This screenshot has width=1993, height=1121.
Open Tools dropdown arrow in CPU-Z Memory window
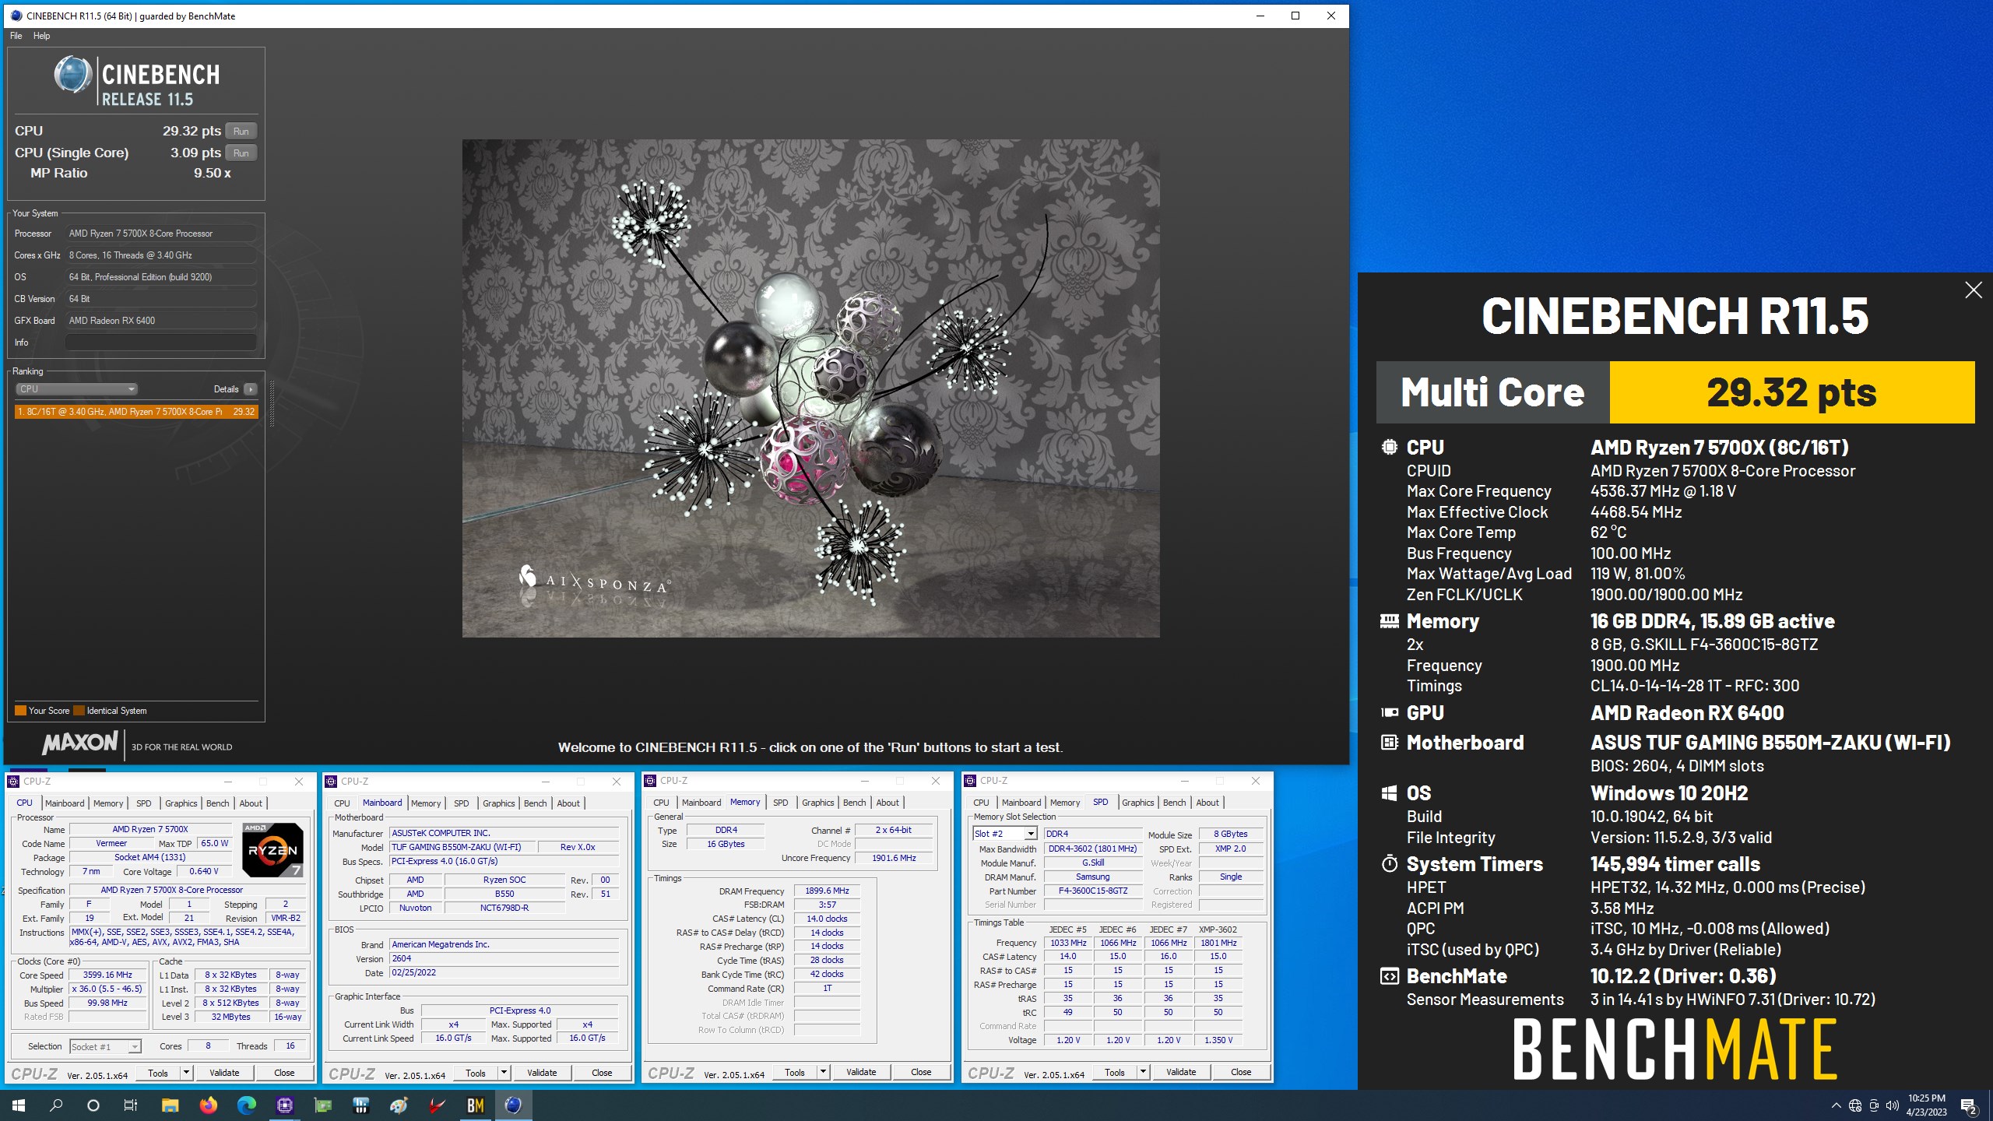point(823,1072)
